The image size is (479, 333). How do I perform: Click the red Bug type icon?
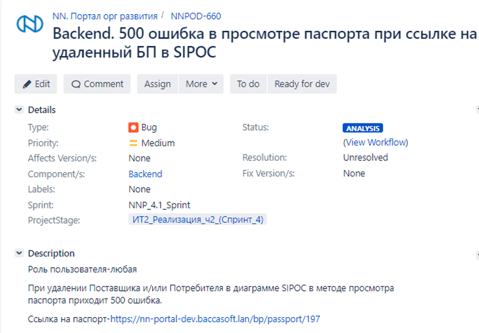(133, 127)
